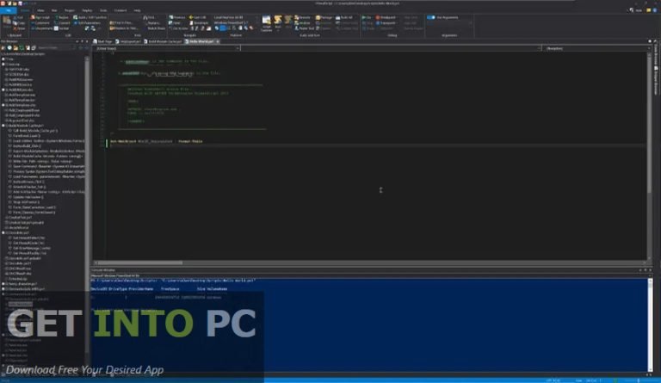Click the Copy icon in the ribbon
Viewport: 661px width, 383px height.
click(x=15, y=22)
